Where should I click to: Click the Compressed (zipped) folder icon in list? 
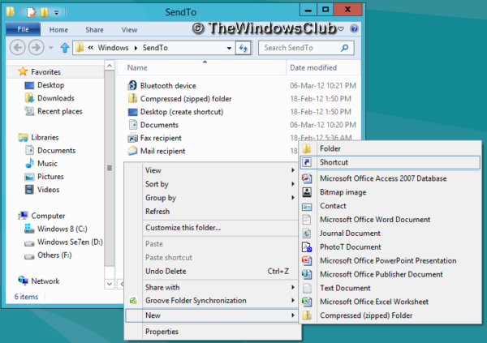click(132, 98)
